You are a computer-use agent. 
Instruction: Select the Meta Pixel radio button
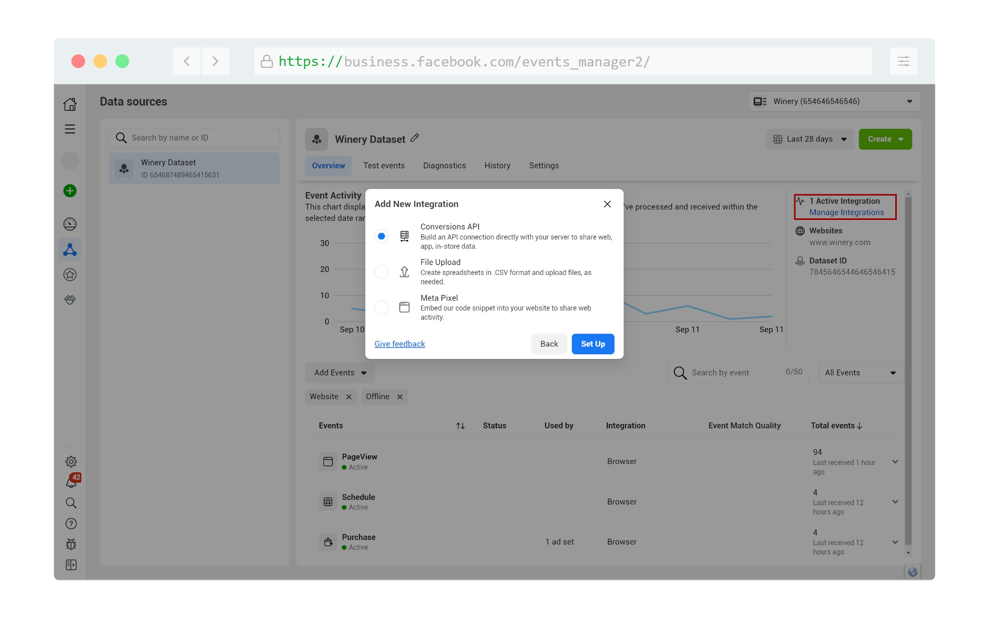(381, 307)
